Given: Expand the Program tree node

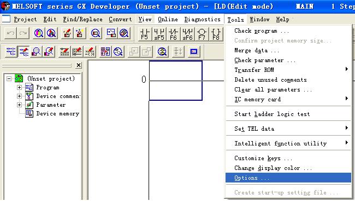Looking at the screenshot, I should point(20,87).
